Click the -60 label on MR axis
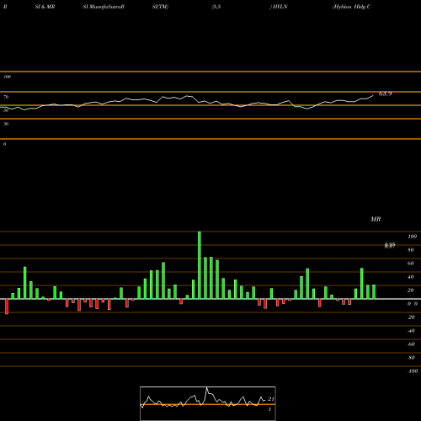421x421 pixels. 411,344
